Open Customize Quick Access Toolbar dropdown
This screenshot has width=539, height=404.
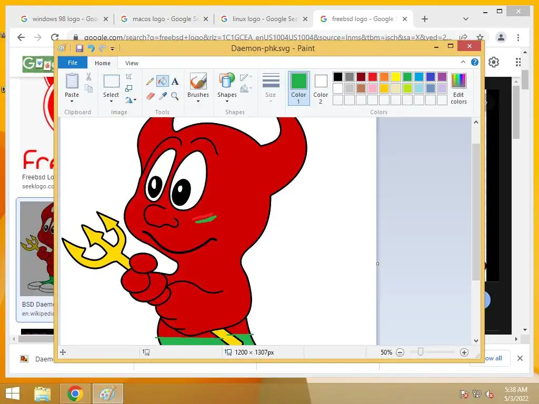coord(113,49)
